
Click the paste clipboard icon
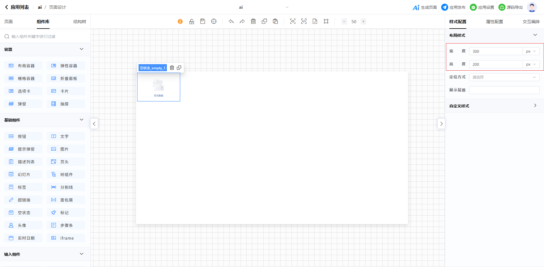(275, 21)
